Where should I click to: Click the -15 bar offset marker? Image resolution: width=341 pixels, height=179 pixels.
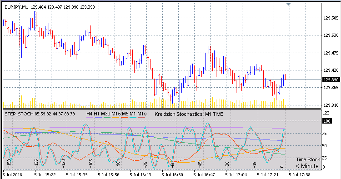point(255,164)
